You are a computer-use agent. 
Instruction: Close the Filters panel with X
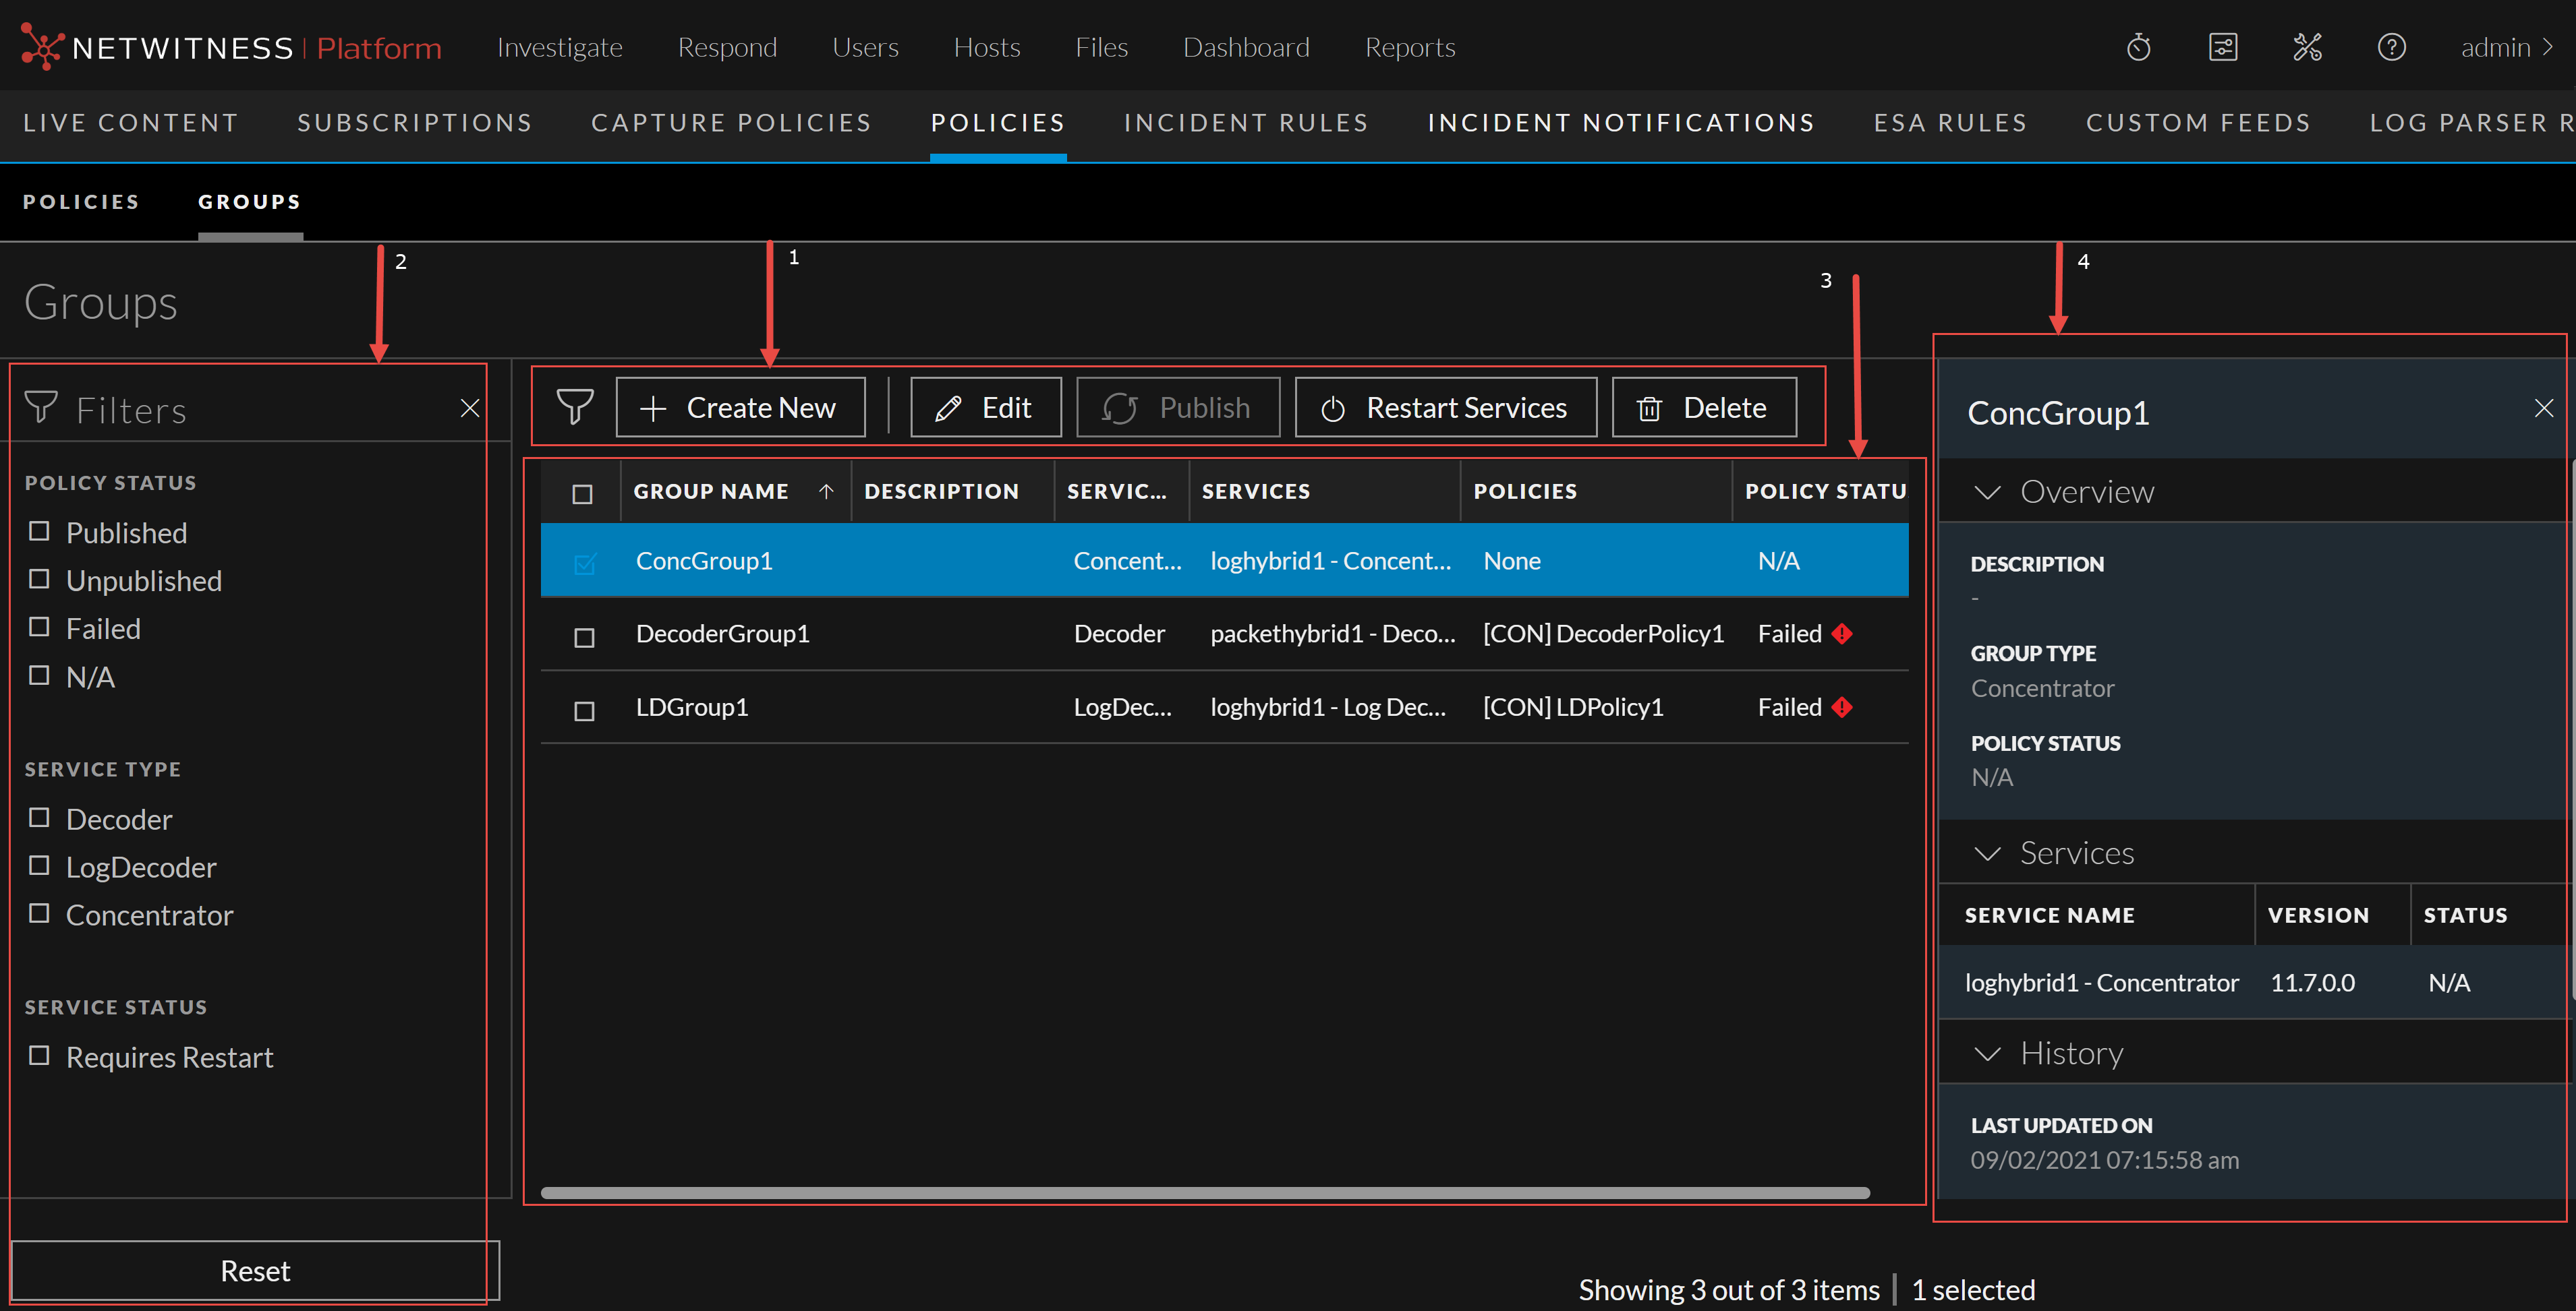click(x=469, y=408)
